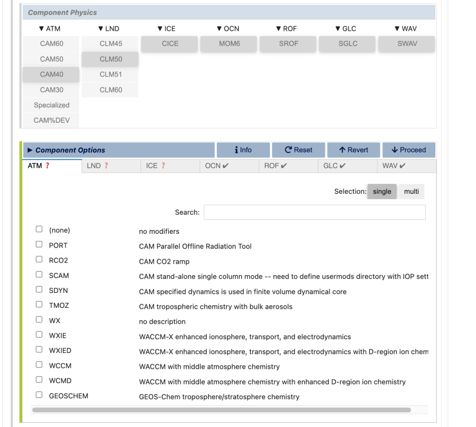Viewport: 476px width, 427px height.
Task: Tick the (none) no modifiers checkbox
Action: (39, 230)
